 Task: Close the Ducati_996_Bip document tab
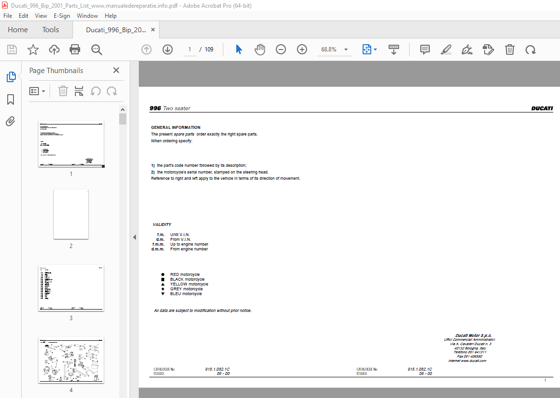pyautogui.click(x=153, y=30)
